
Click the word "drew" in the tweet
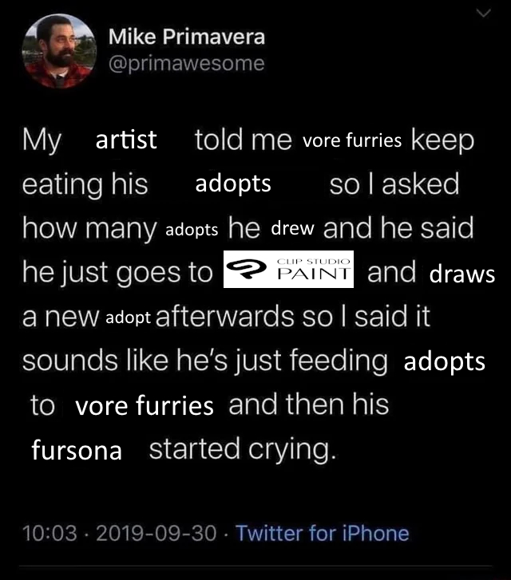292,230
